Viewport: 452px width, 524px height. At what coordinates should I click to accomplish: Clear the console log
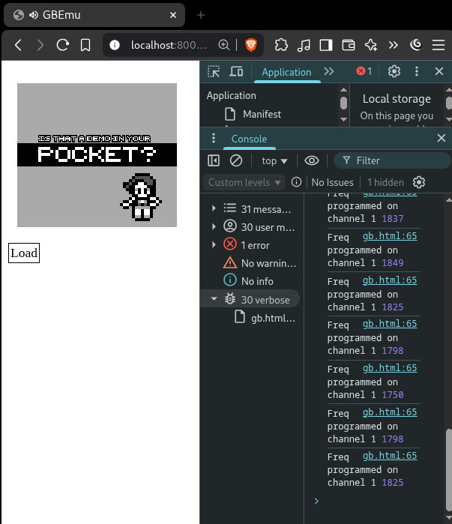click(x=236, y=160)
